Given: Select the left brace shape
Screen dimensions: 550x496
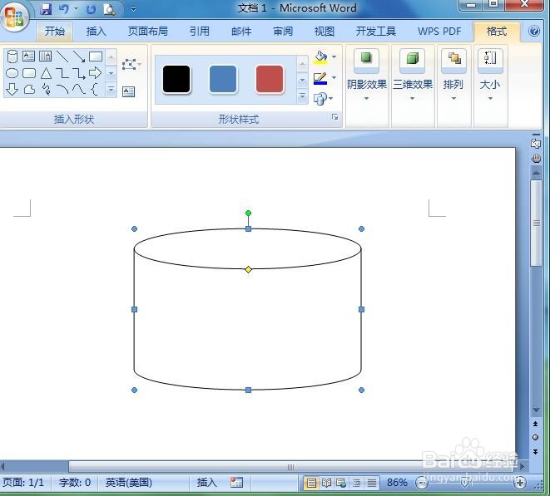Looking at the screenshot, I should point(95,90).
